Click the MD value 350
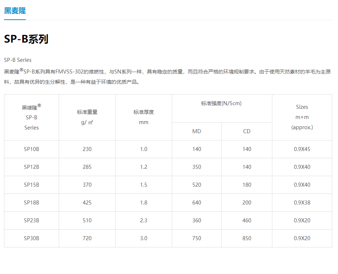Image resolution: width=338 pixels, height=274 pixels. 197,167
